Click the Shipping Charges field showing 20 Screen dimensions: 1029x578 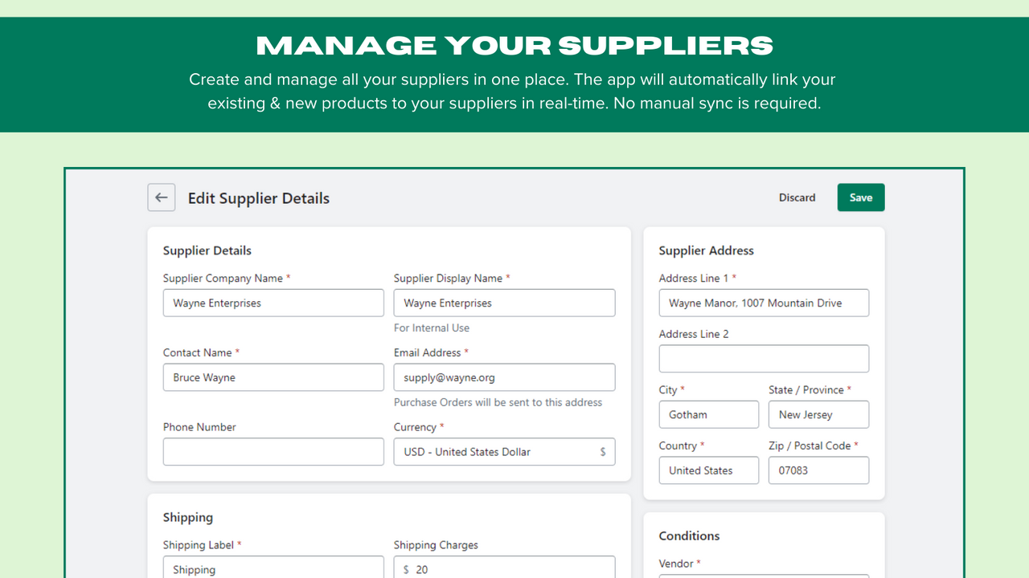pyautogui.click(x=504, y=568)
